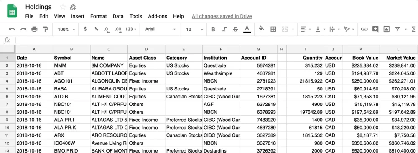Open the Help menu
The height and width of the screenshot is (153, 418).
coord(178,16)
